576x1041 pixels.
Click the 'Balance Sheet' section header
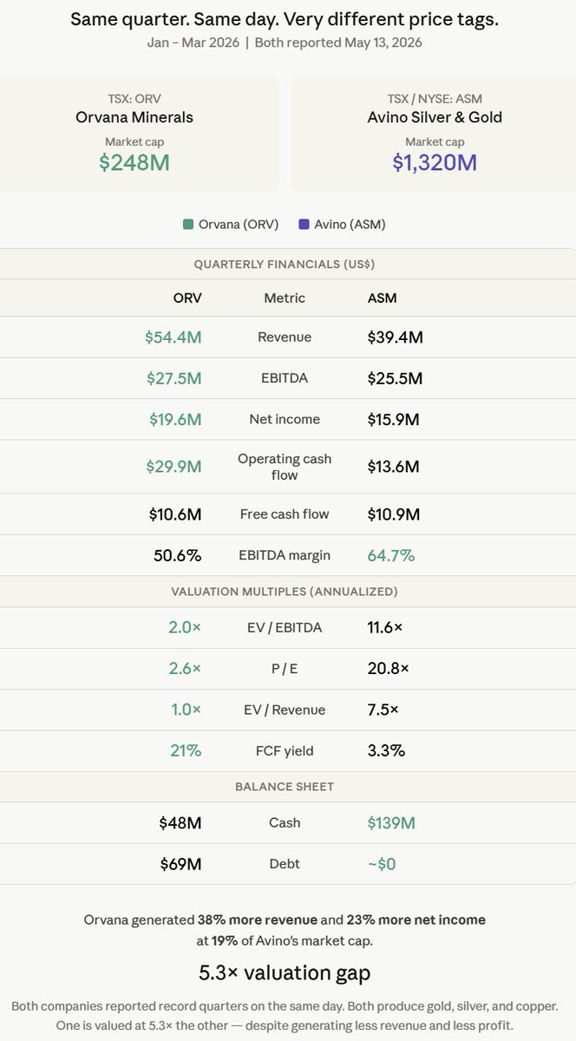285,787
